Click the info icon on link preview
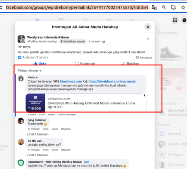 pos(144,95)
